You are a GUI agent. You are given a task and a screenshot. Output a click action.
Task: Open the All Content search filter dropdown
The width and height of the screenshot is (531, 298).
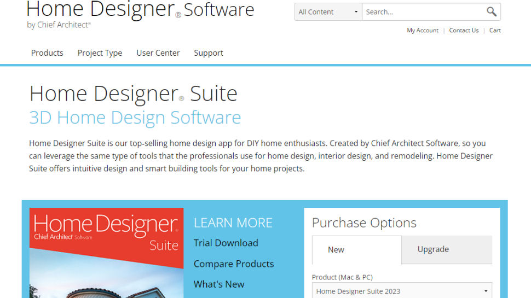coord(328,12)
